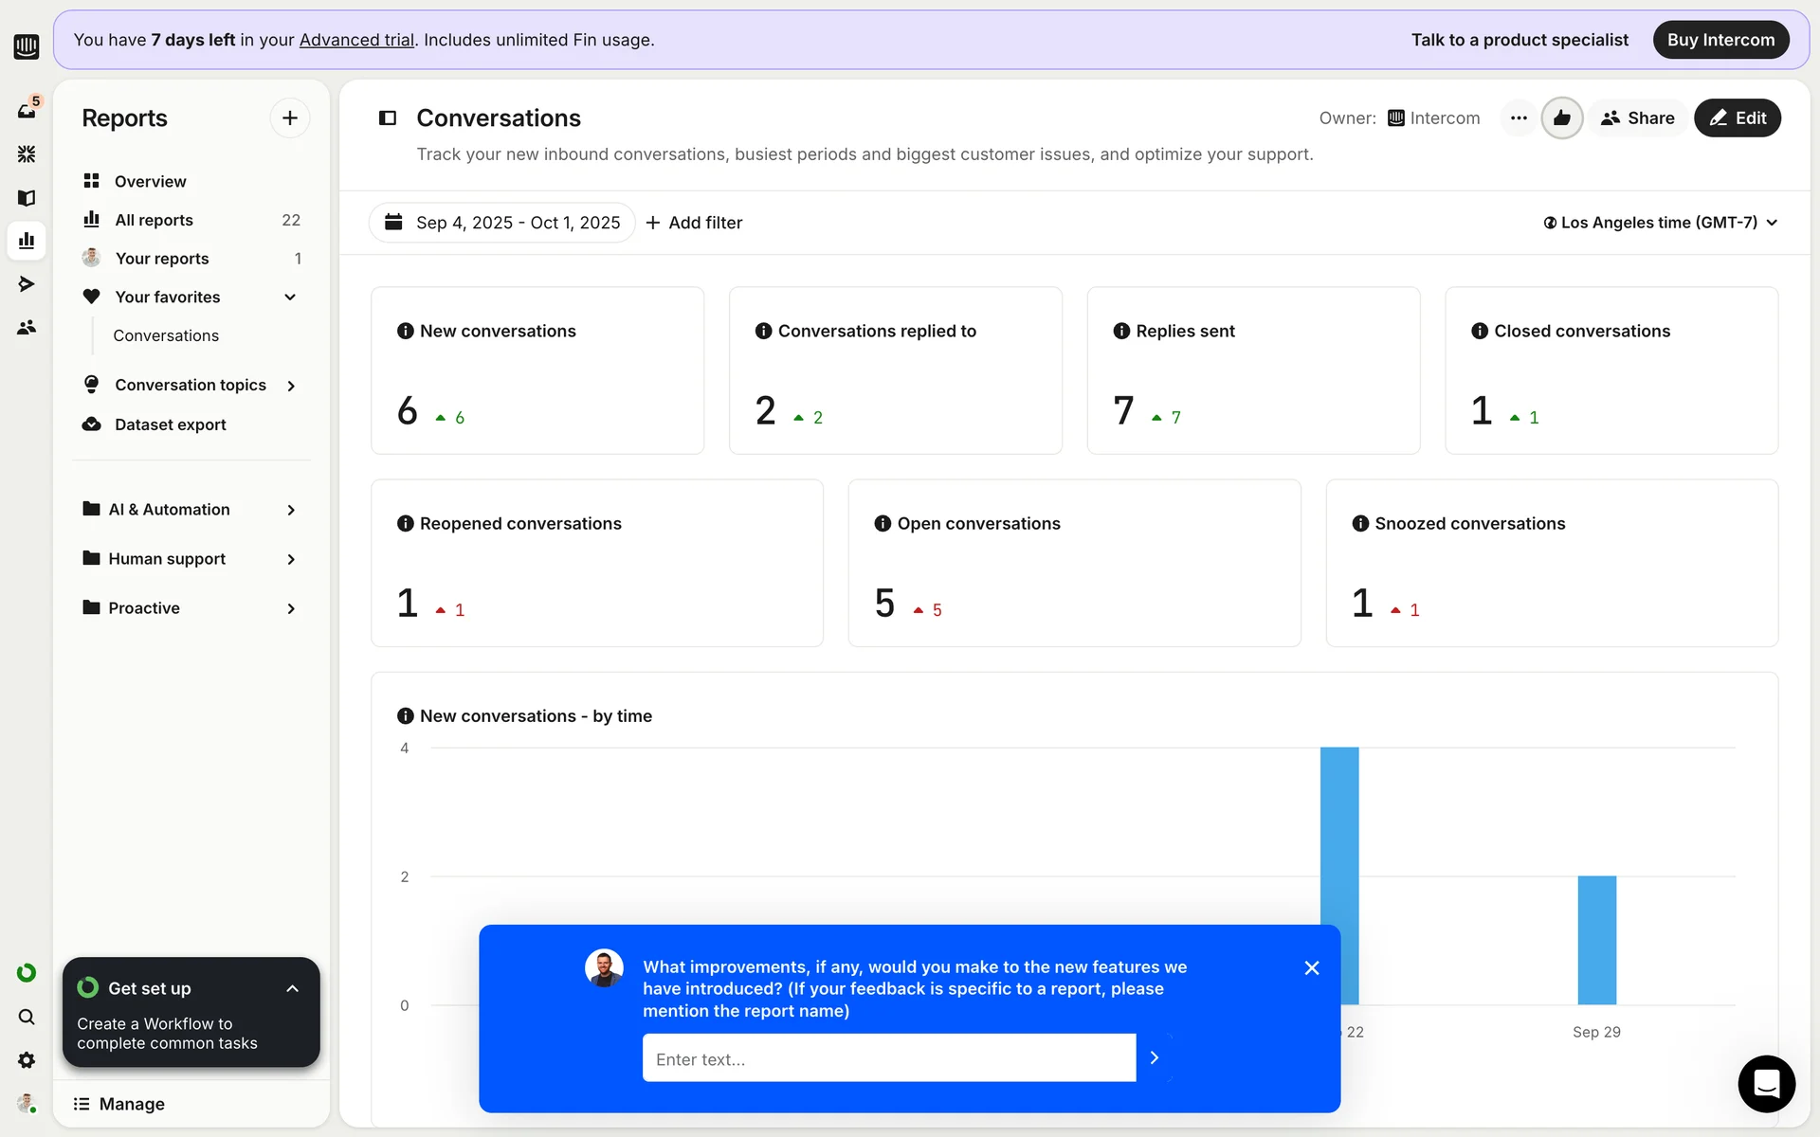Screen dimensions: 1820x1137
Task: Open the Los Angeles timezone dropdown
Action: [x=1660, y=223]
